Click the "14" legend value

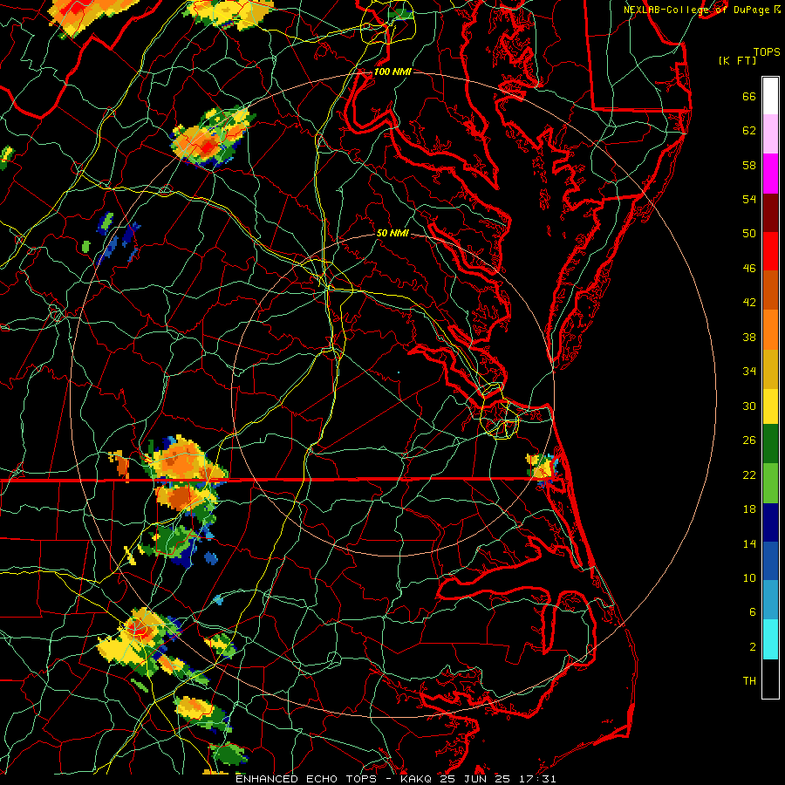coord(749,543)
